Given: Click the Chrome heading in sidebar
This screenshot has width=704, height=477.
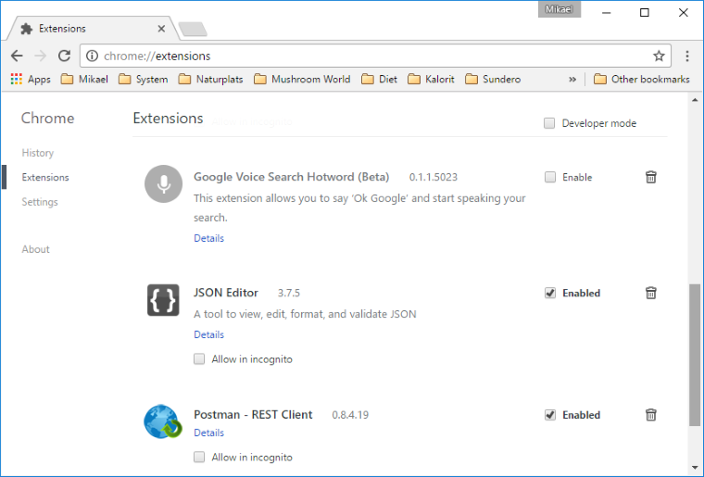Looking at the screenshot, I should point(47,118).
